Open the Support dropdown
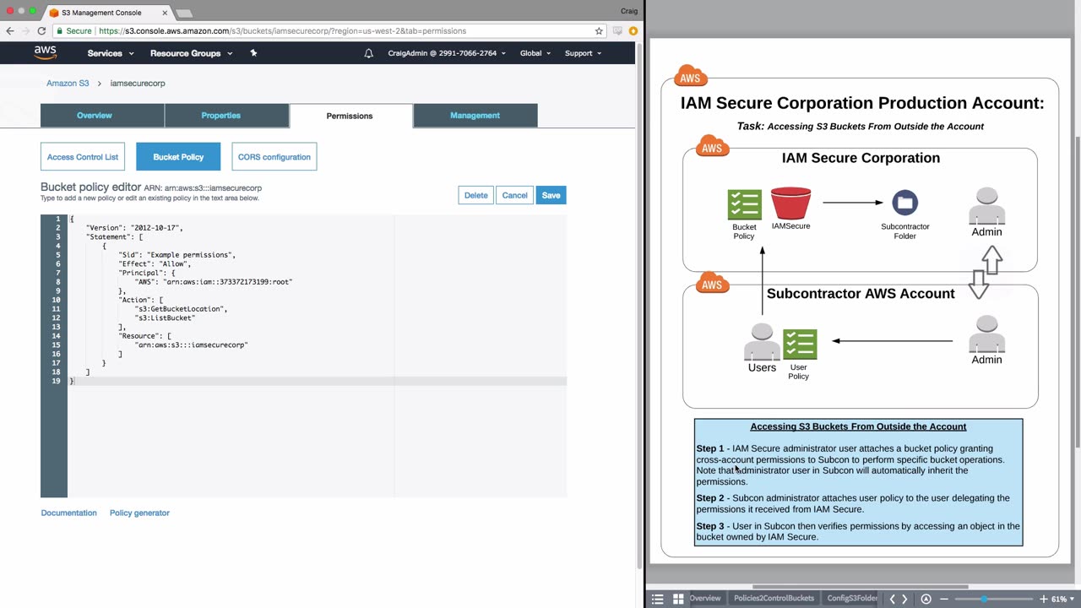 point(583,53)
